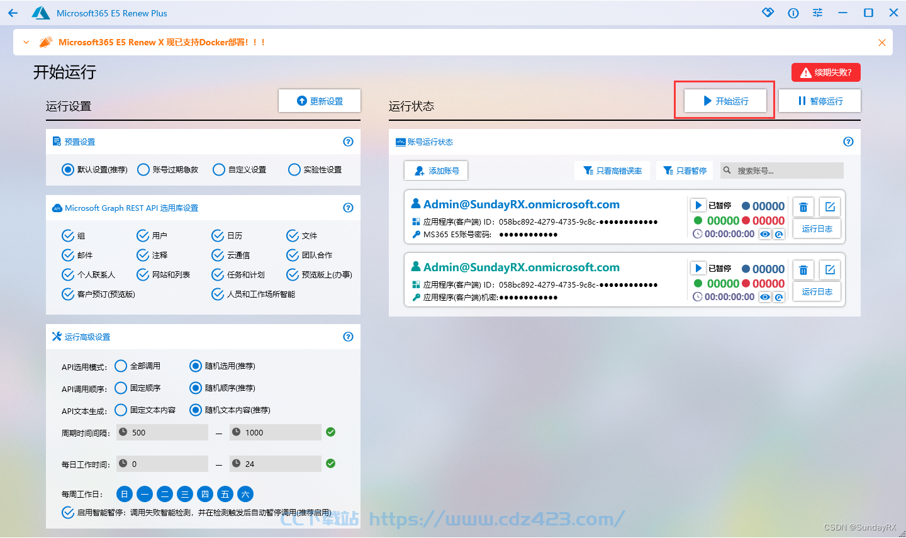Open the Microsoft365 E5 Renew X Docker announcement
Screen dimensions: 906x538
pyautogui.click(x=162, y=42)
